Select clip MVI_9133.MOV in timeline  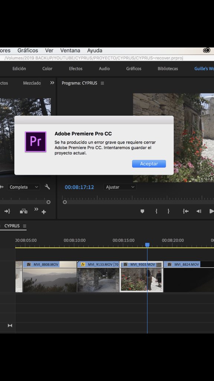coord(98,277)
